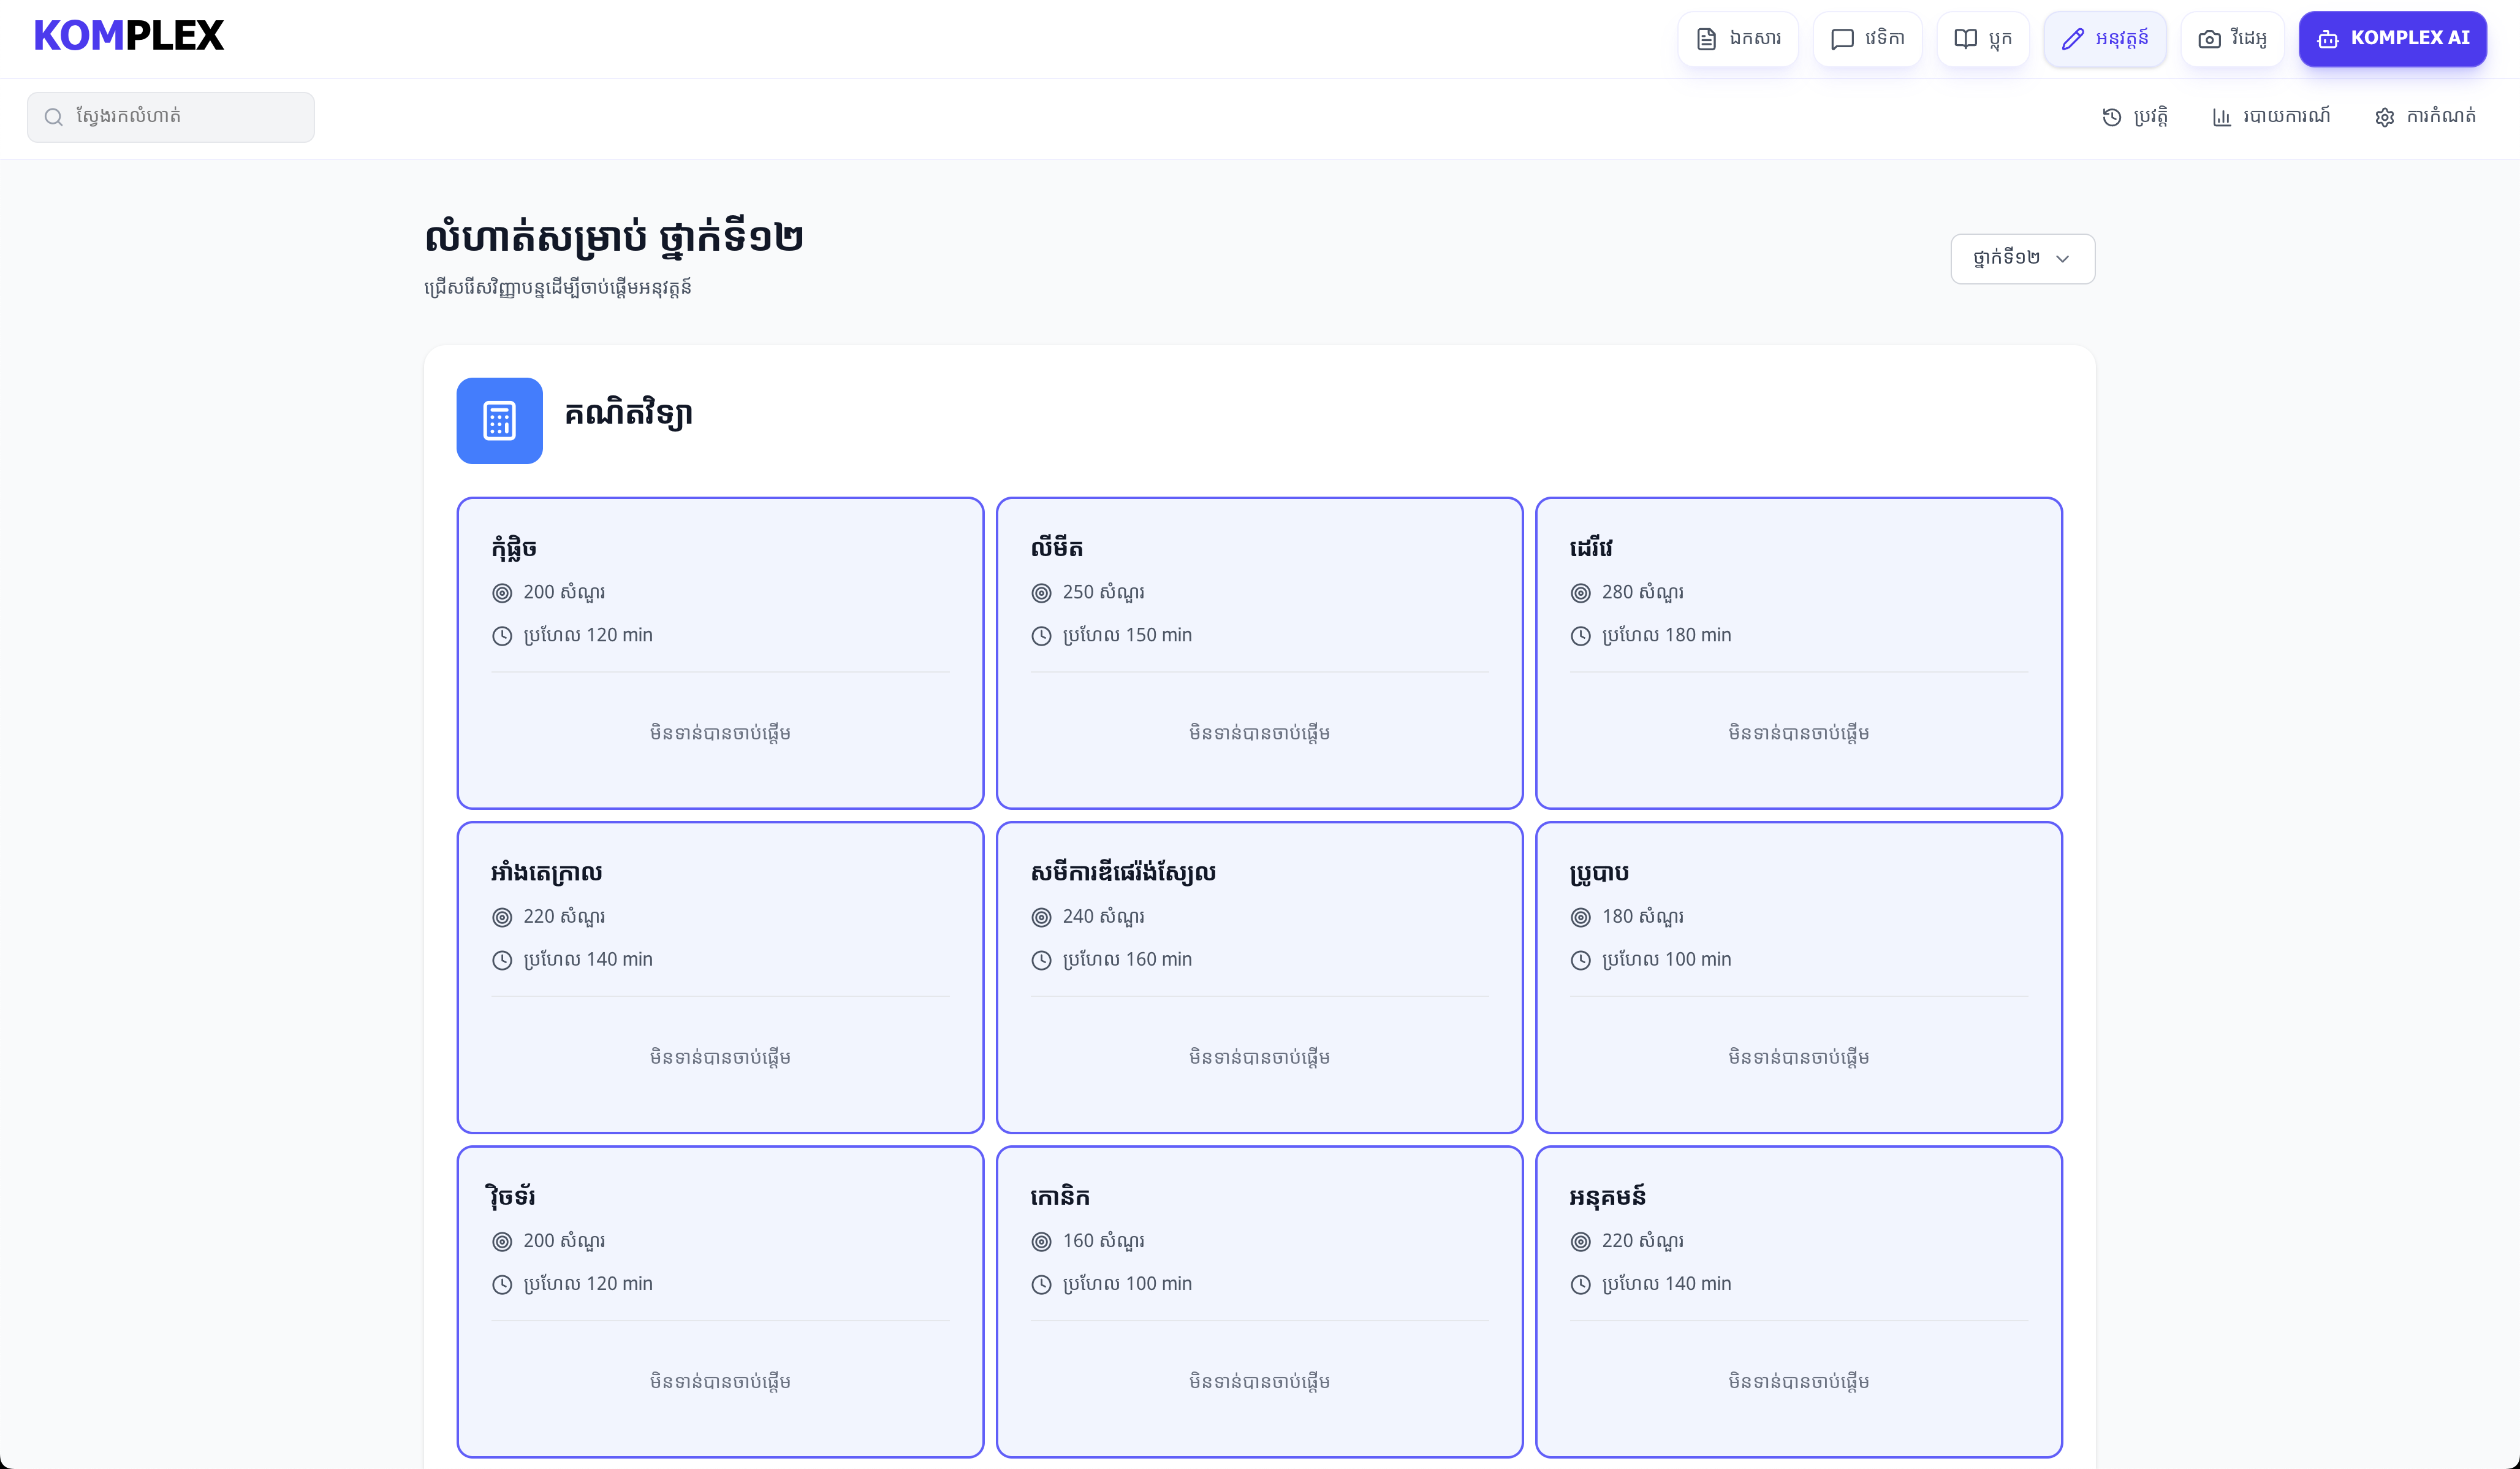This screenshot has height=1469, width=2520.
Task: Open the វេទិកា forum tab
Action: (x=1866, y=39)
